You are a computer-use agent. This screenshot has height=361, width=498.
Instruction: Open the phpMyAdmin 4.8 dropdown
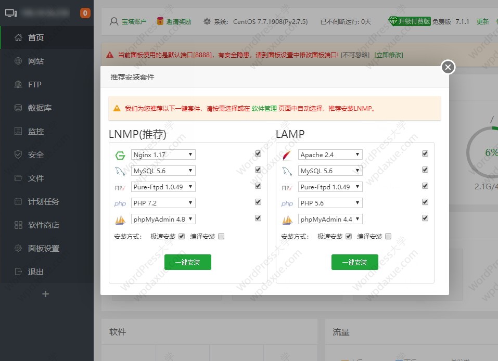point(163,219)
